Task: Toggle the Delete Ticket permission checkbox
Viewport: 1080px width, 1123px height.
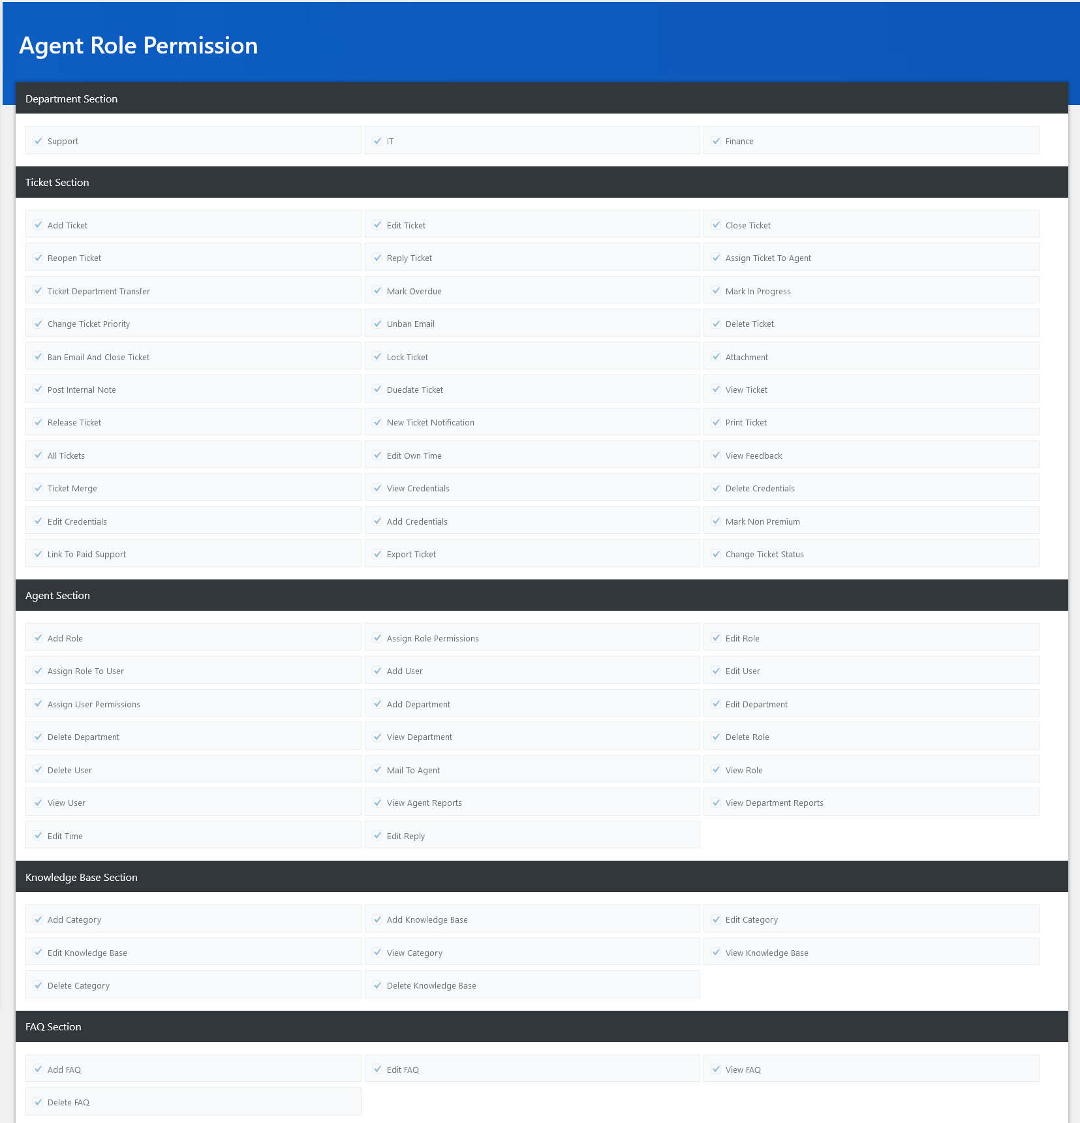Action: pyautogui.click(x=716, y=324)
